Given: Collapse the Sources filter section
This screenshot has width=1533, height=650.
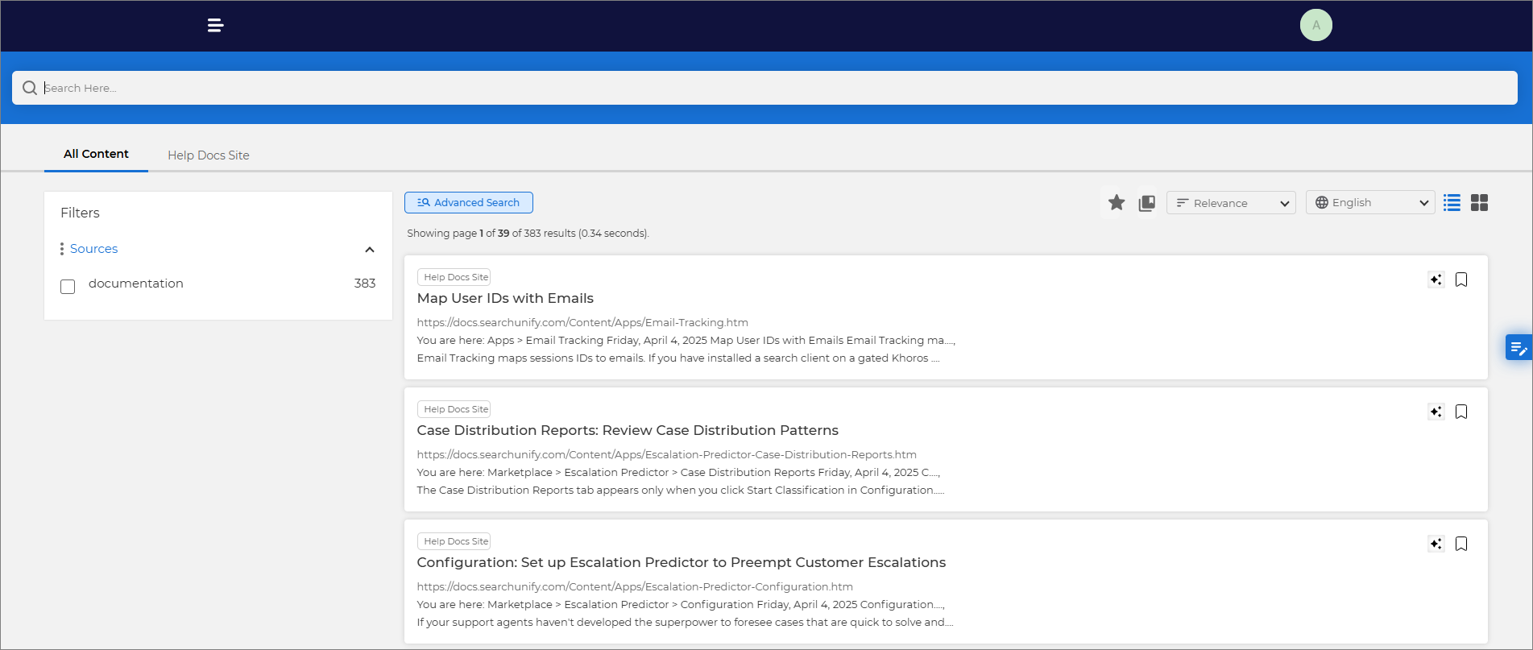Looking at the screenshot, I should [370, 250].
